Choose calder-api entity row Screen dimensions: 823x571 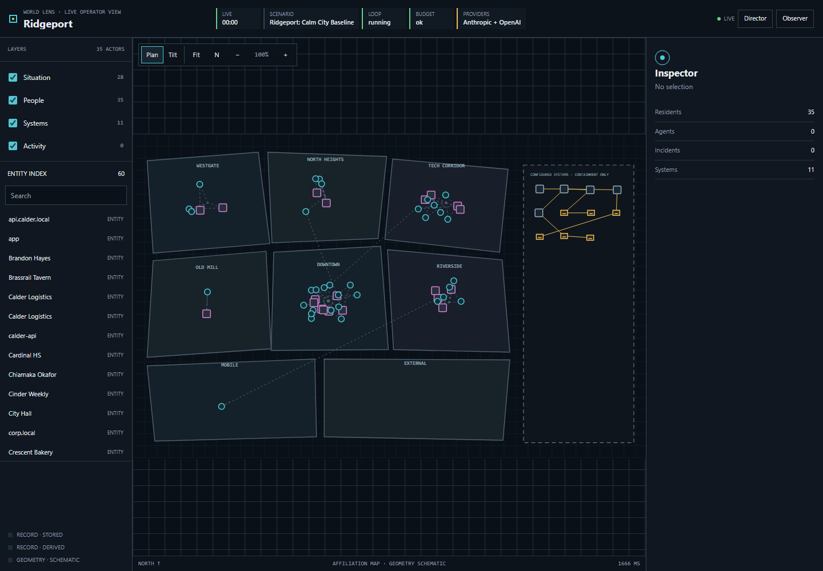tap(66, 336)
